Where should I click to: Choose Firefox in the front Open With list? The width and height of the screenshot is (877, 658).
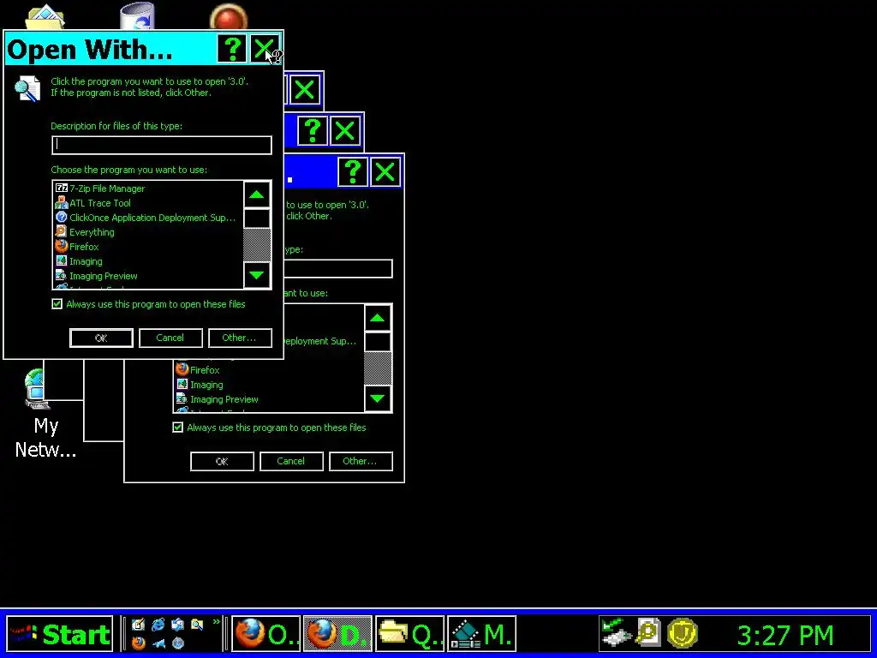(x=77, y=247)
